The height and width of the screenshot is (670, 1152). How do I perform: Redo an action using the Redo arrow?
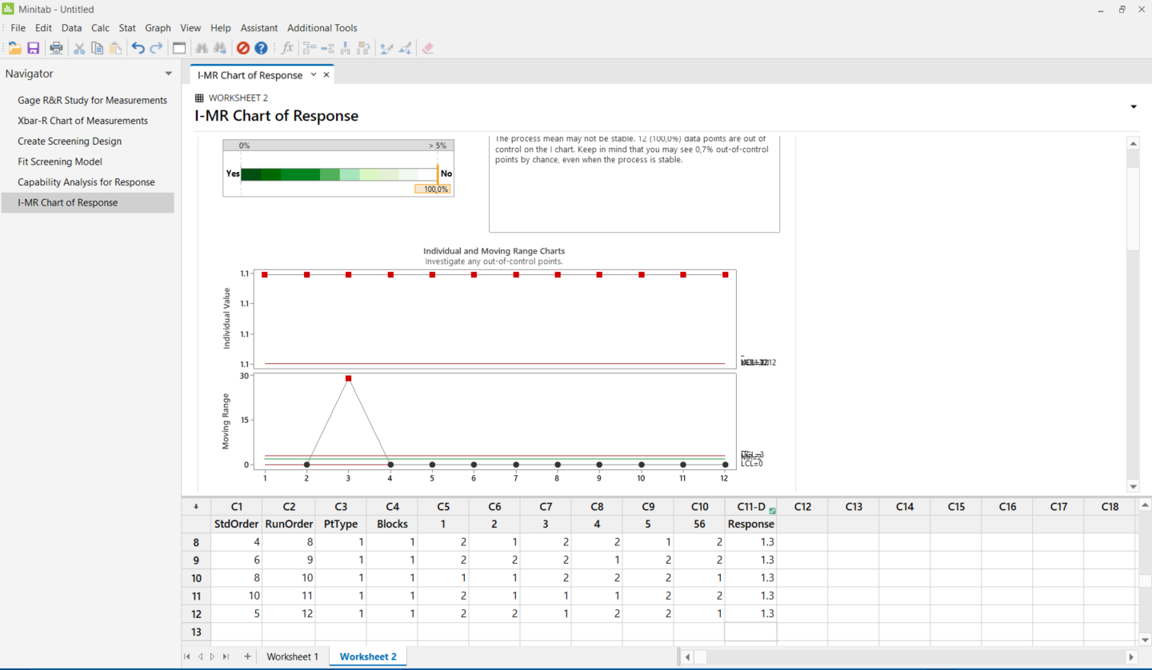tap(154, 47)
